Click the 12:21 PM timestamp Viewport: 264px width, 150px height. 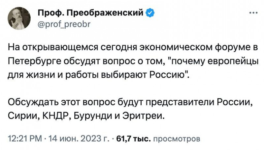tap(25, 139)
